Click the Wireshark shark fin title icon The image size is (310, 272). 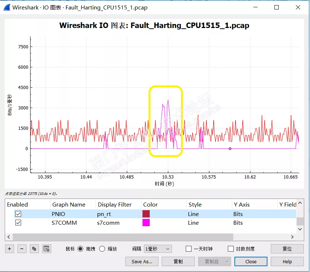pyautogui.click(x=6, y=7)
